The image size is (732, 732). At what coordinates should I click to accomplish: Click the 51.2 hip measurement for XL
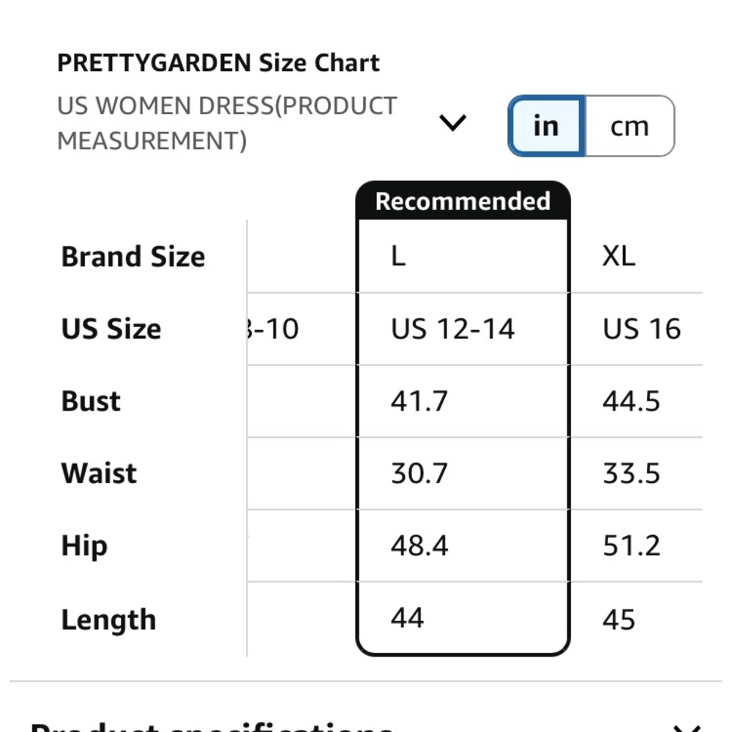pyautogui.click(x=631, y=546)
